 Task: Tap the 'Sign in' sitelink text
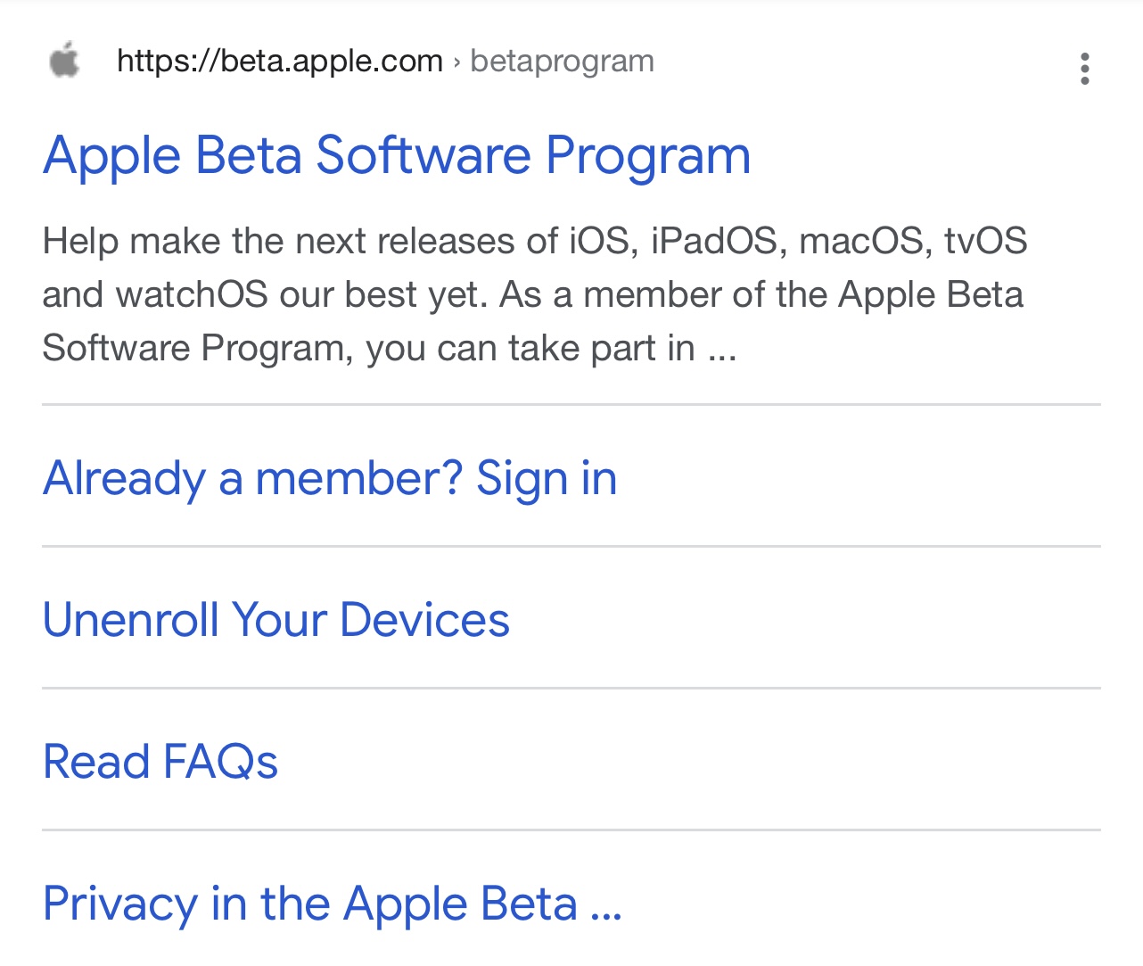[547, 479]
